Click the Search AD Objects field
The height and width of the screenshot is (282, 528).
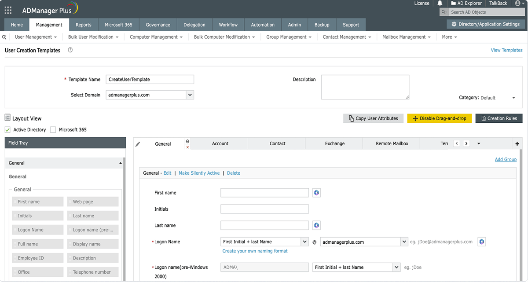486,12
